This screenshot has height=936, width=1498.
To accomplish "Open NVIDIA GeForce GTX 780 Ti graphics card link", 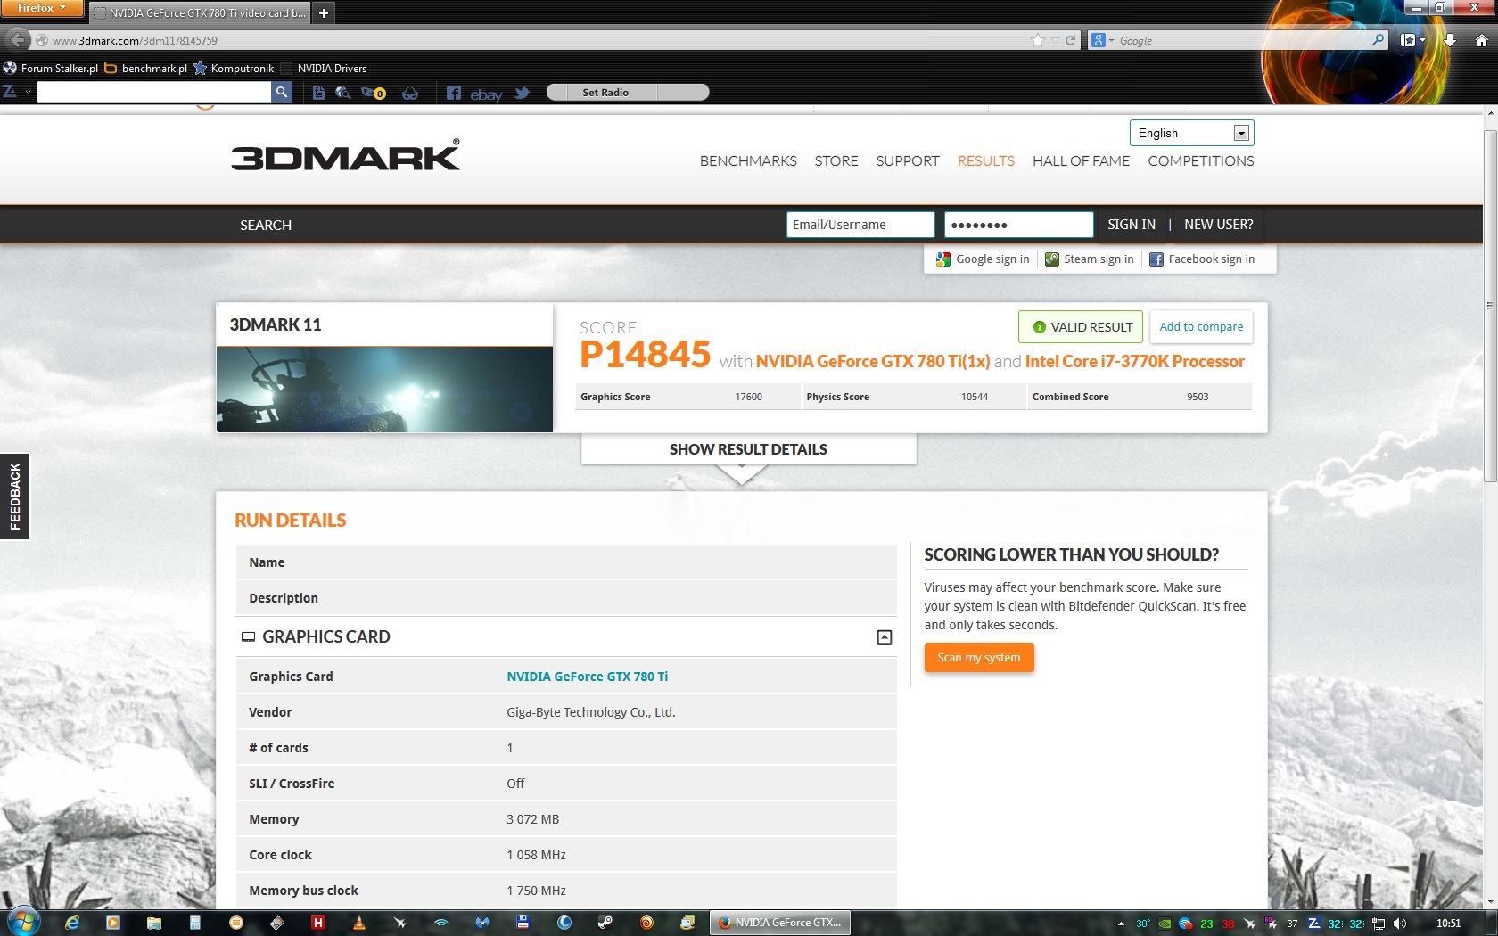I will (588, 677).
